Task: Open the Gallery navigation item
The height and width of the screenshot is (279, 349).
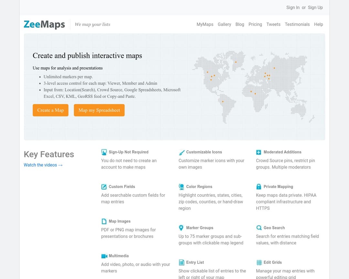Action: [224, 24]
